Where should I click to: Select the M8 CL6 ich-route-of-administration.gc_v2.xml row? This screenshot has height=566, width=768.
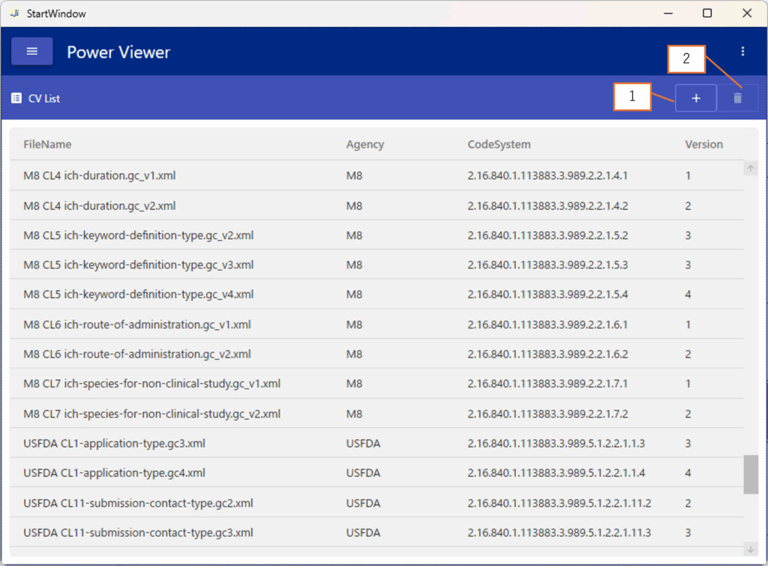point(137,354)
